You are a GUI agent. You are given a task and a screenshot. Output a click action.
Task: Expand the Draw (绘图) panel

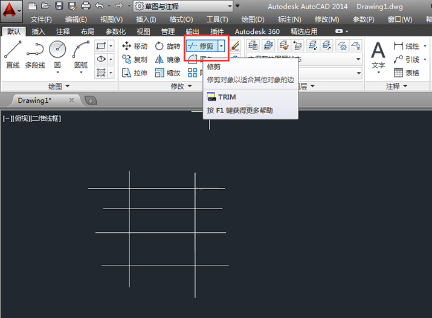(59, 86)
